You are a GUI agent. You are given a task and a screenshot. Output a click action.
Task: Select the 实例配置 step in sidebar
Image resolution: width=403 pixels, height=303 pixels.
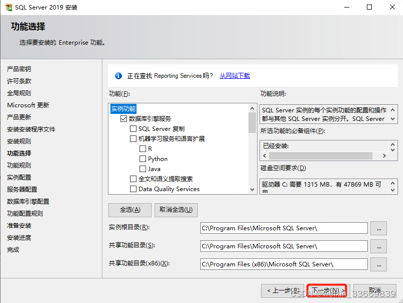point(19,177)
